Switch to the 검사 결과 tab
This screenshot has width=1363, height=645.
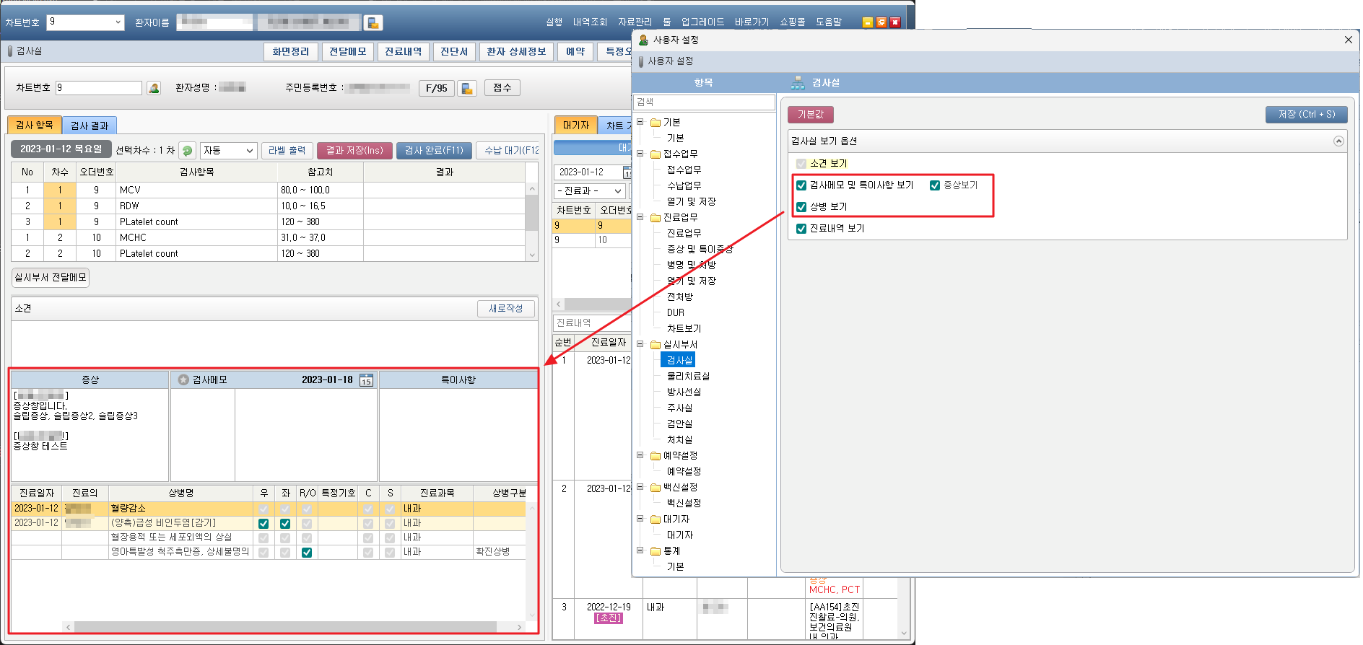[90, 126]
